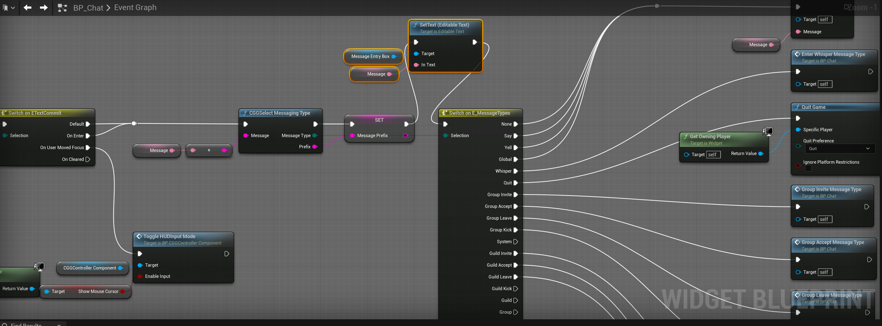Click the back navigation arrow
This screenshot has width=882, height=326.
27,8
